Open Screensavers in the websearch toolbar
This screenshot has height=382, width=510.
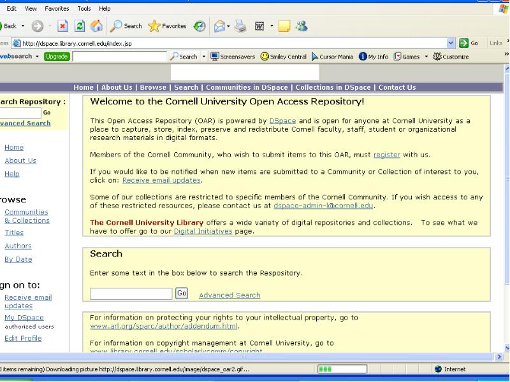point(233,57)
